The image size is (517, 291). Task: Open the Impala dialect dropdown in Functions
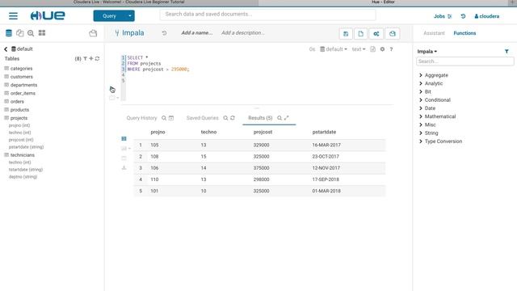(x=427, y=52)
